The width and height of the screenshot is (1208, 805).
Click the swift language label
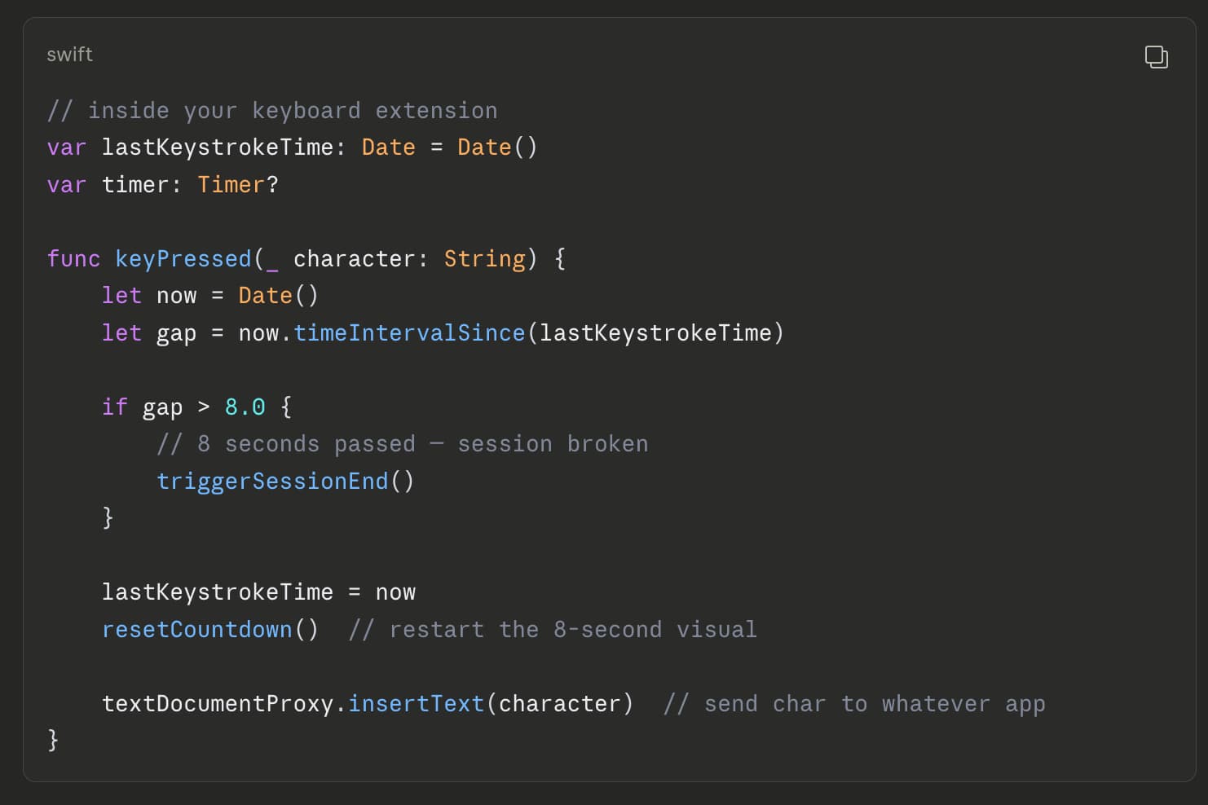click(x=69, y=55)
